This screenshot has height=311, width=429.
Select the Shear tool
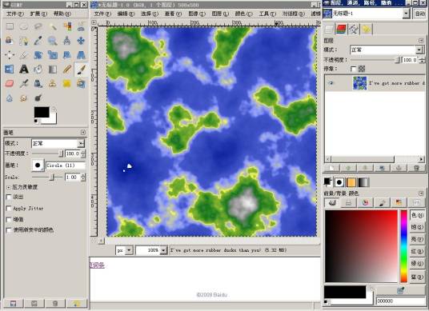click(x=67, y=55)
